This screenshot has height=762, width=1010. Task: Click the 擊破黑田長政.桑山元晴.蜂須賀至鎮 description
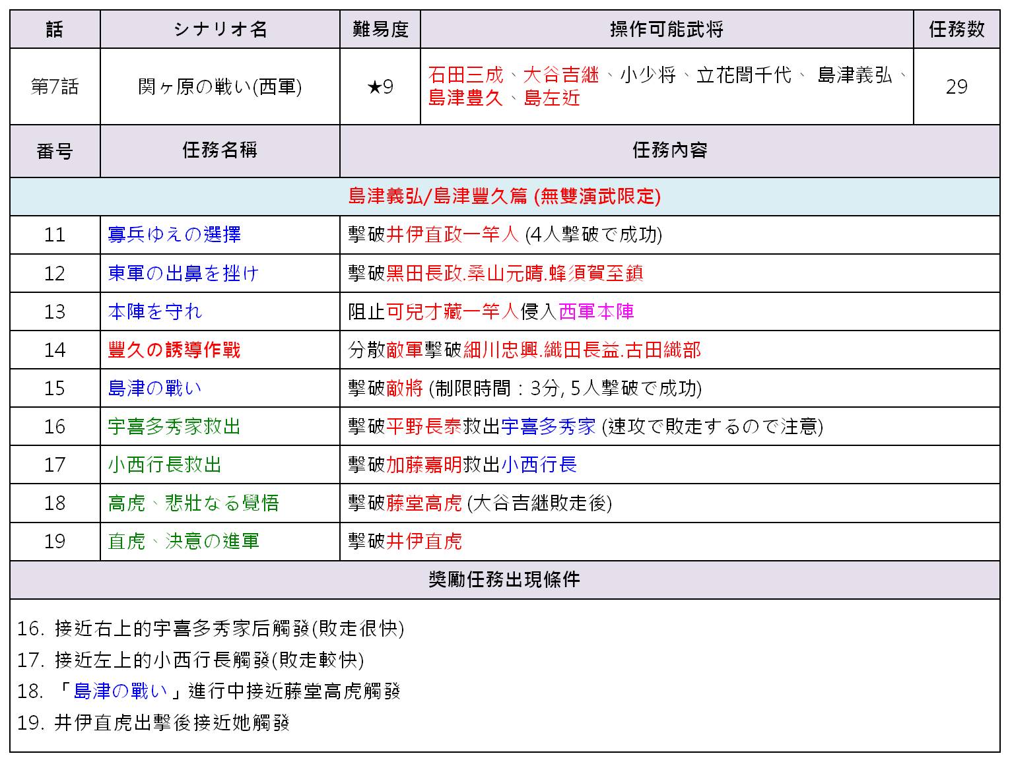(496, 273)
